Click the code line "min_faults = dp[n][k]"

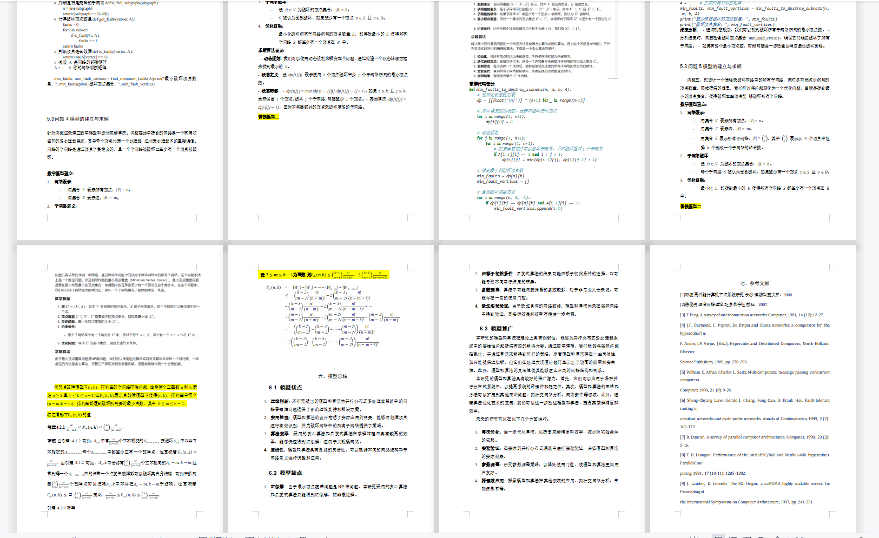coord(500,176)
